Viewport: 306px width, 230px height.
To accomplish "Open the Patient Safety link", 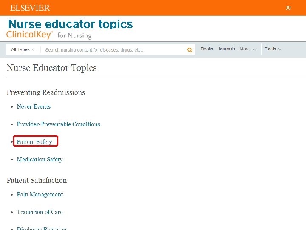I will [34, 141].
